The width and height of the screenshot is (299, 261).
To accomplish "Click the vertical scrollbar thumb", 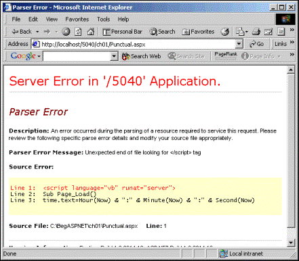I will 291,150.
